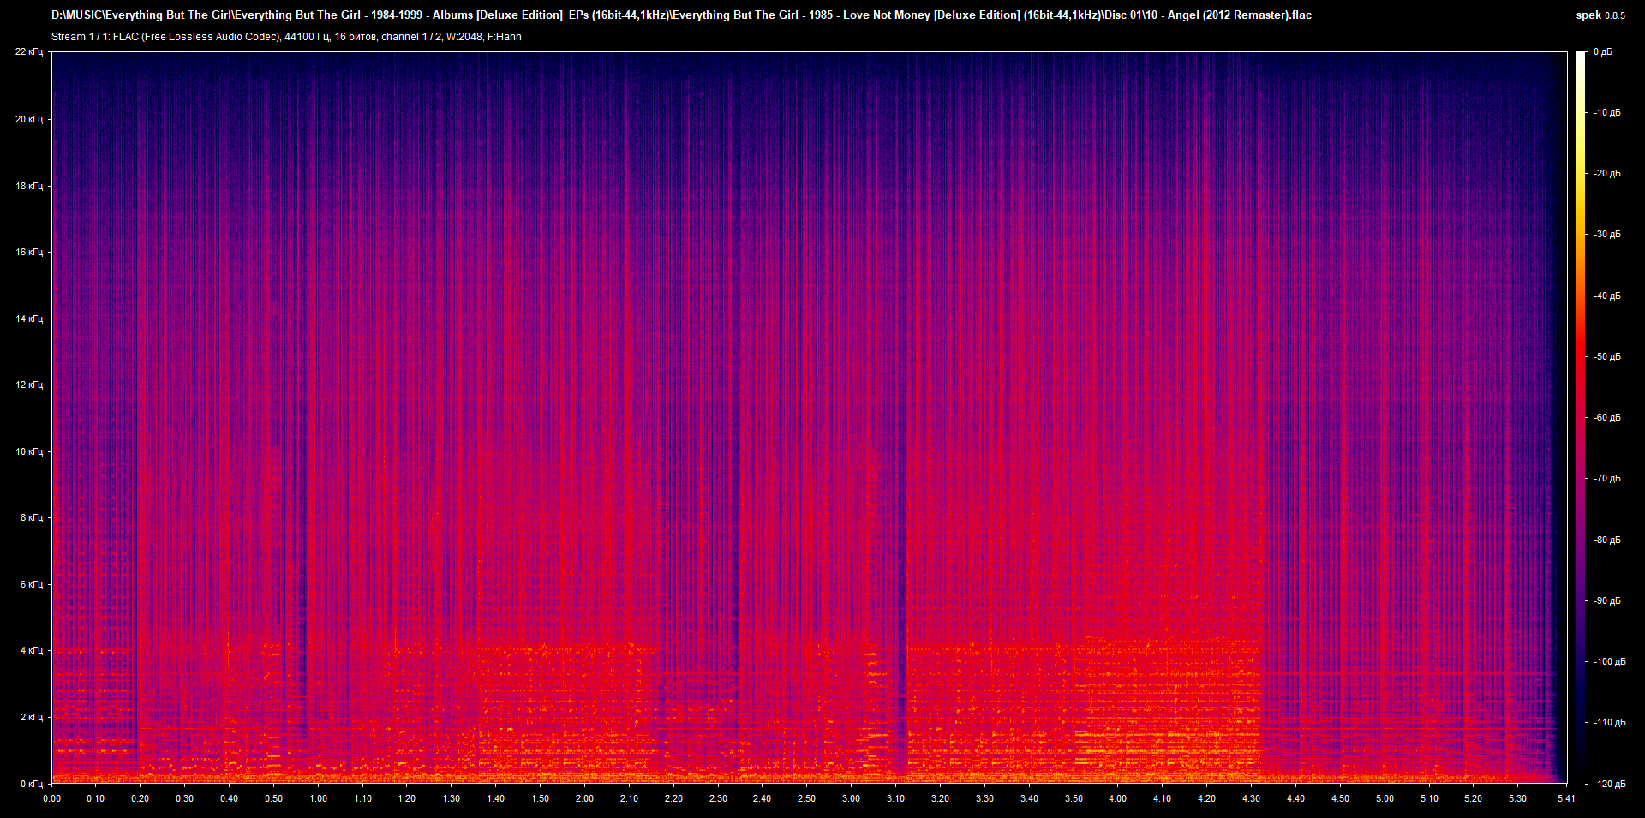
Task: Click the '3:30' time axis label
Action: pyautogui.click(x=984, y=798)
